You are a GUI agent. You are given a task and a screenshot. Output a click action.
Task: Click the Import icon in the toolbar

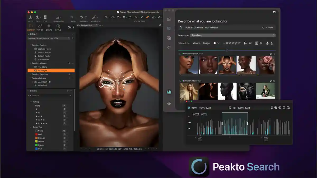[31, 17]
